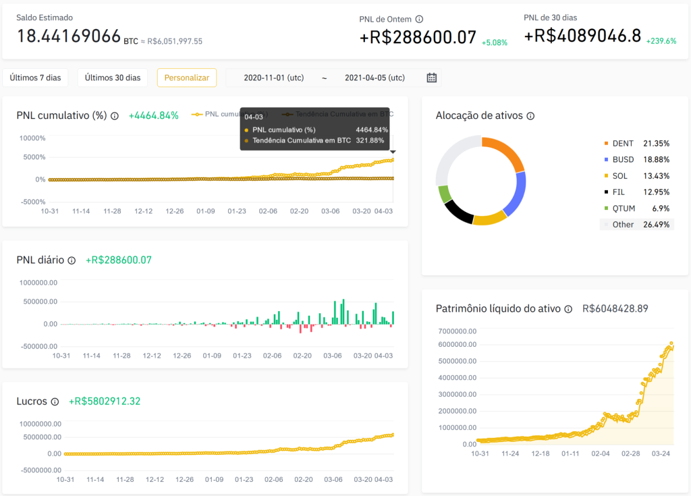691x496 pixels.
Task: Click the black FIL segment of the donut chart
Action: point(459,211)
